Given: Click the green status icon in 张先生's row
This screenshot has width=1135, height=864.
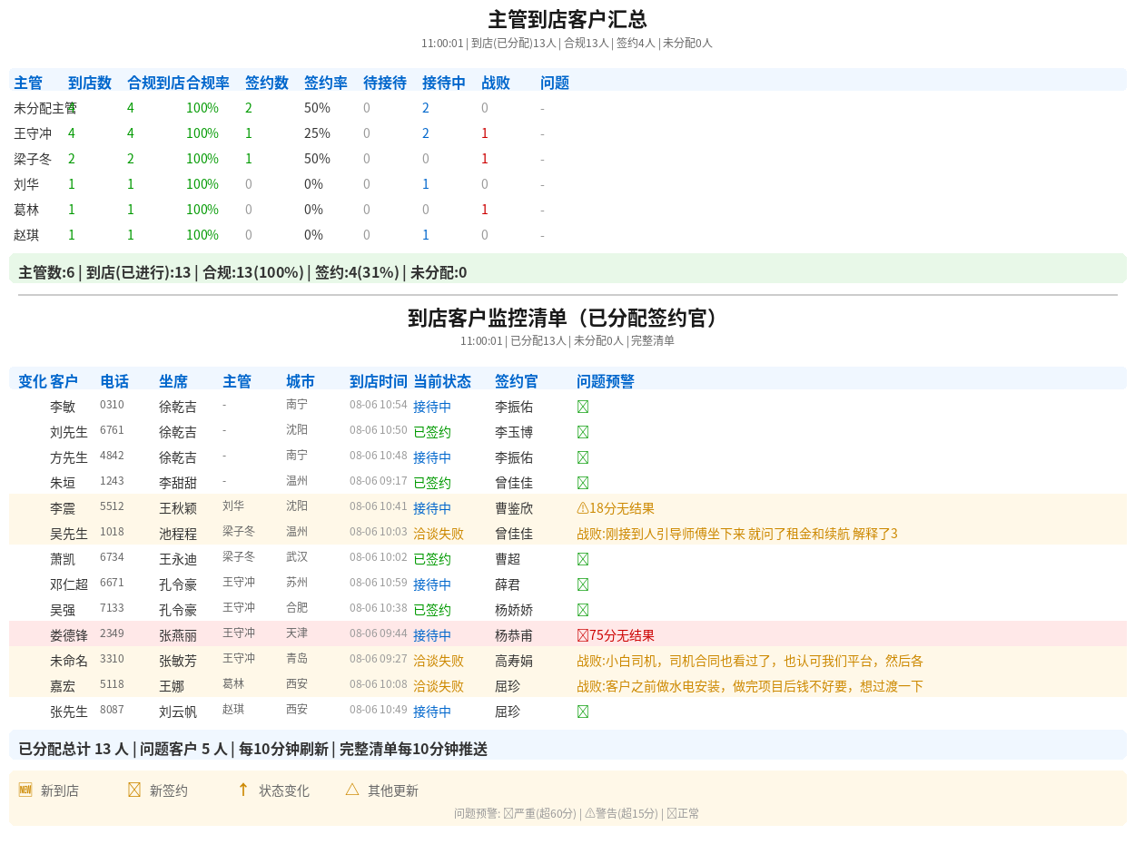Looking at the screenshot, I should 583,712.
